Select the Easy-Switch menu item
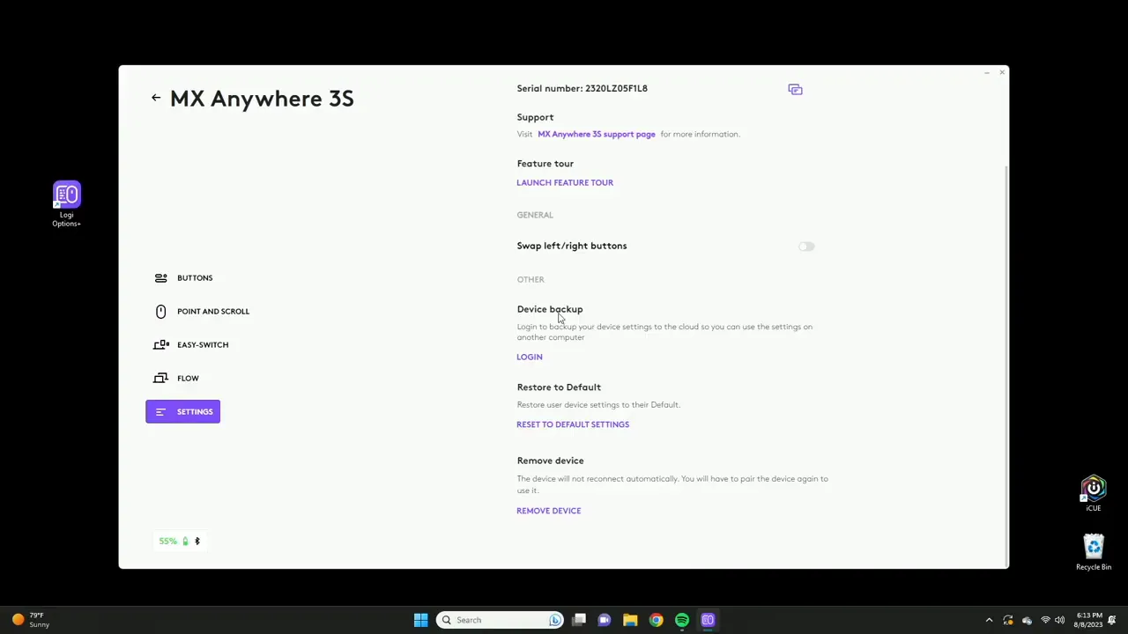1128x634 pixels. (202, 345)
